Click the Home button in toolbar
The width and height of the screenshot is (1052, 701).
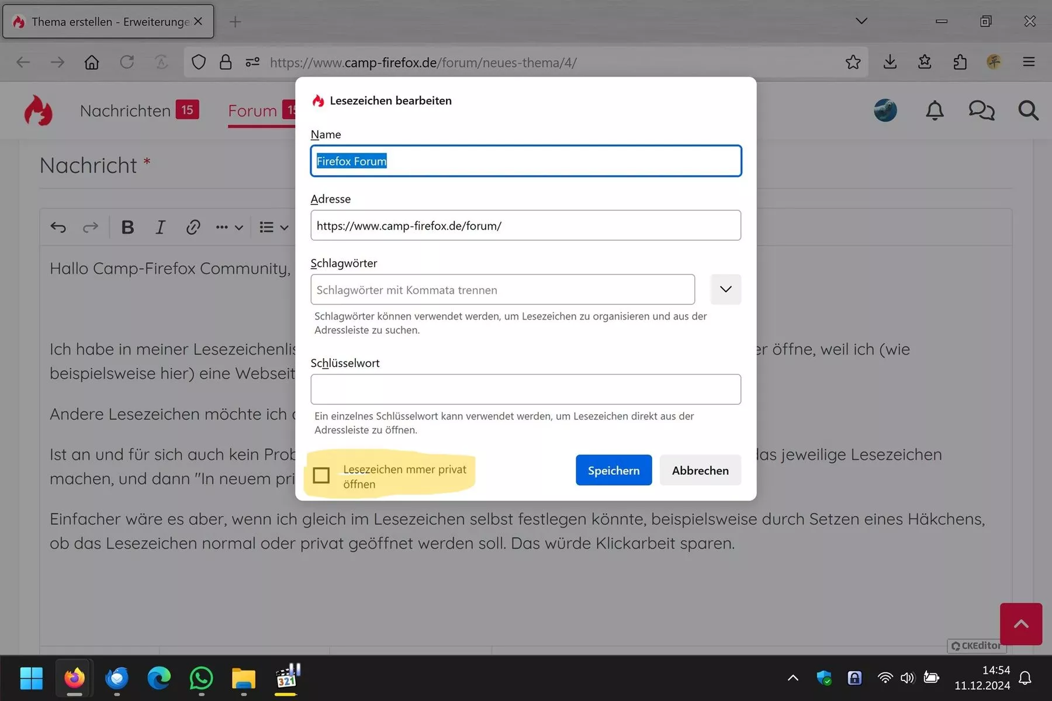tap(92, 62)
